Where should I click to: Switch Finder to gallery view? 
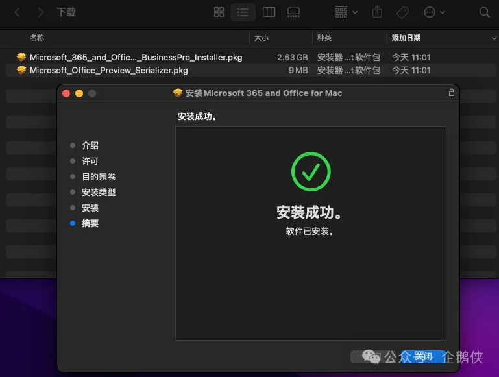pos(293,12)
